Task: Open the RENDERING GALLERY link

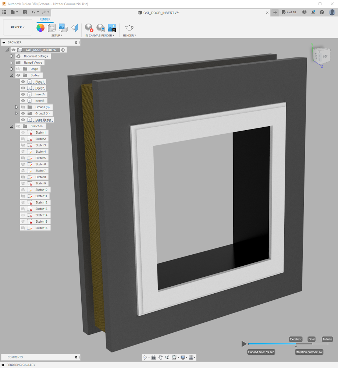Action: point(21,365)
